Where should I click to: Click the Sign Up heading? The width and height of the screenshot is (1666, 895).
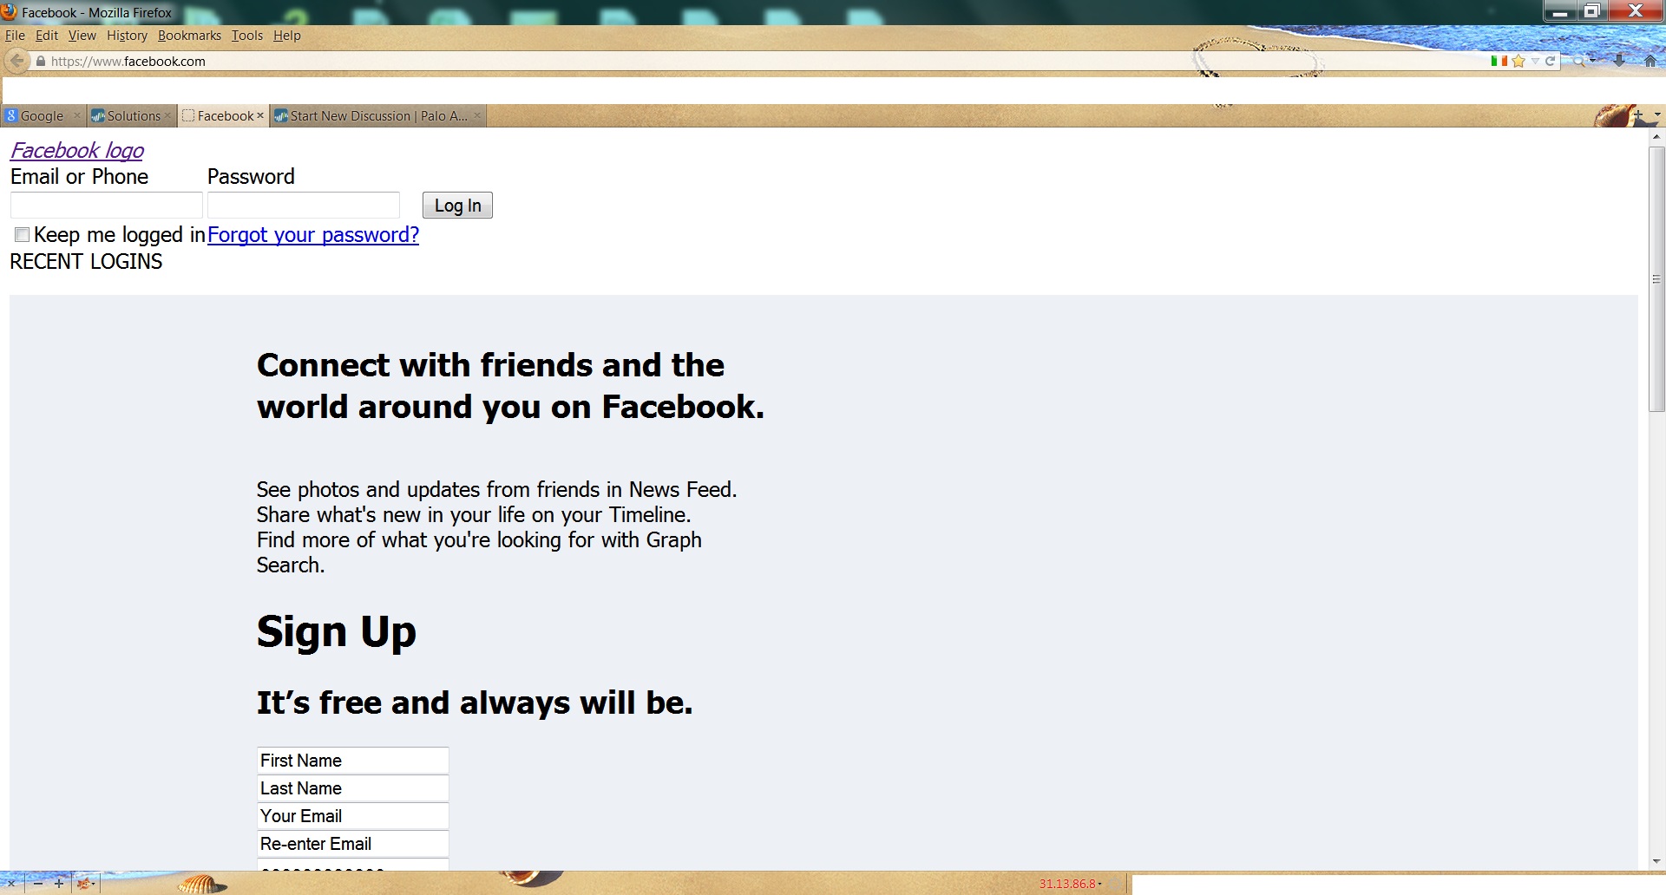click(x=337, y=632)
